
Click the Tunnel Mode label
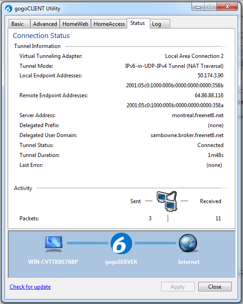point(36,66)
